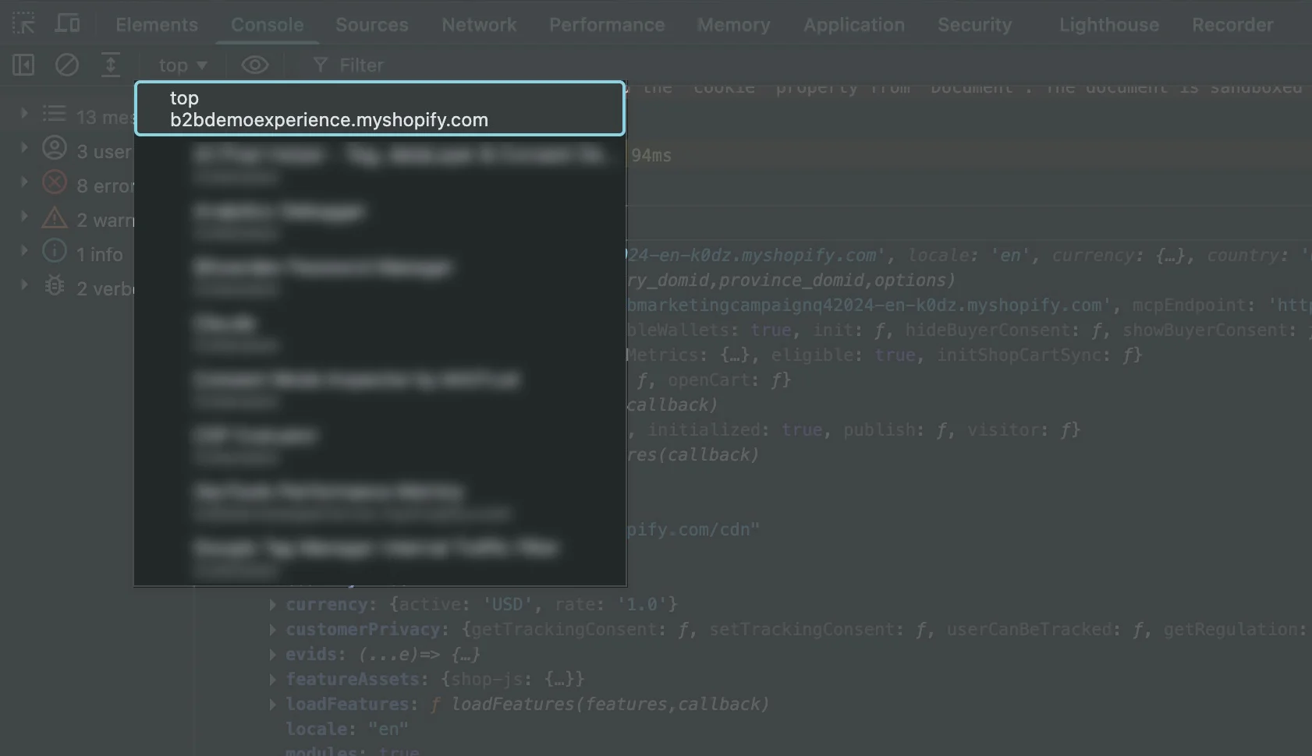
Task: Select the inspect element picker icon
Action: click(23, 23)
